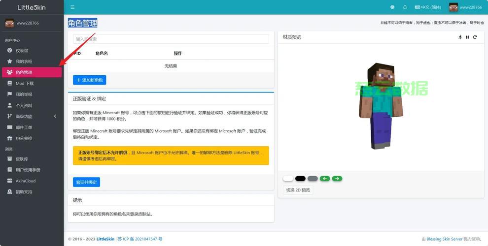Click the users icon beside 角色管理
The width and height of the screenshot is (488, 246).
(x=10, y=72)
